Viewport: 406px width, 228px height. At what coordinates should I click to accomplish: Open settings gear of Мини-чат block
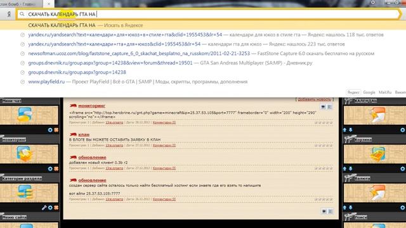(x=50, y=130)
